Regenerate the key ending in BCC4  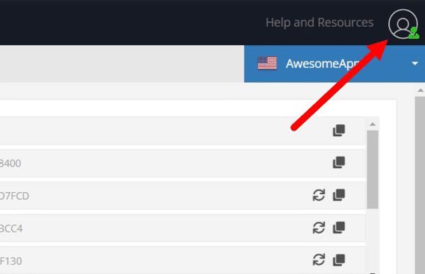(319, 228)
